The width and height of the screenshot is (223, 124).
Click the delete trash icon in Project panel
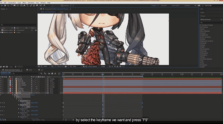tap(16, 67)
